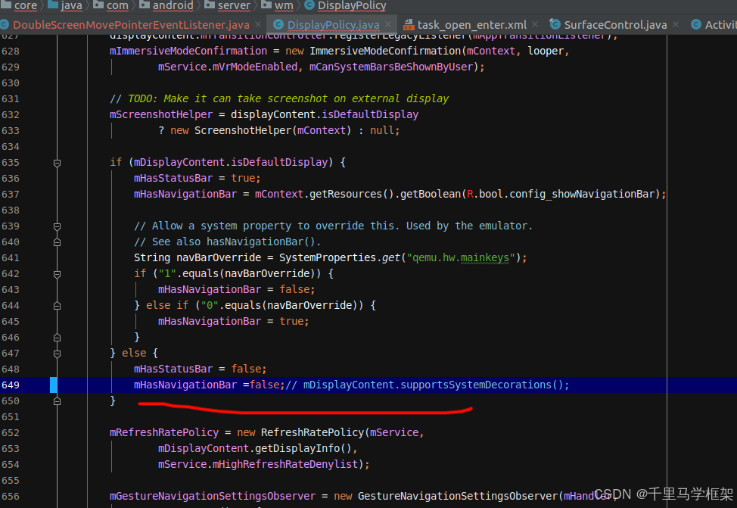Click the change marker on line 649

click(x=54, y=385)
